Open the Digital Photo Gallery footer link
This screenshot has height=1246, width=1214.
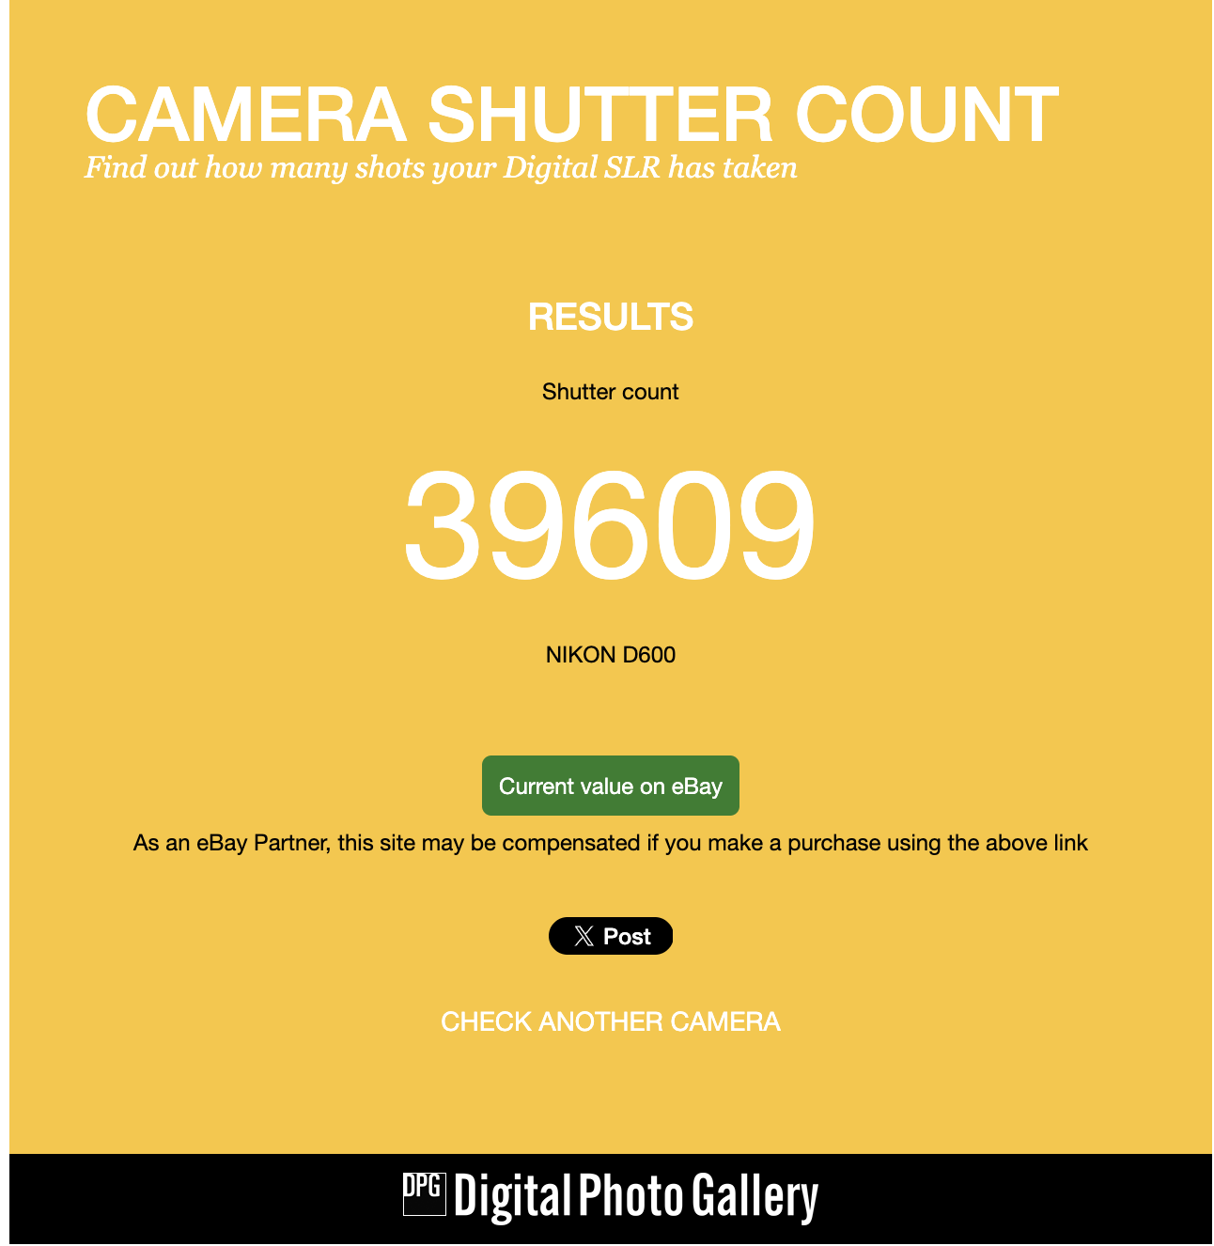tap(611, 1197)
